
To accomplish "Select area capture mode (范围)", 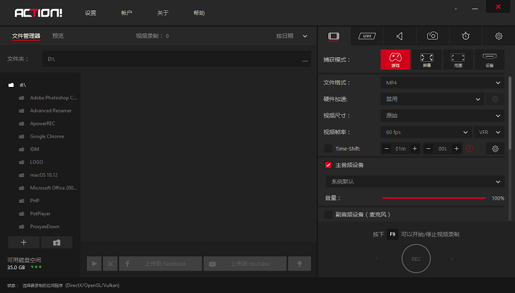I will pos(458,60).
